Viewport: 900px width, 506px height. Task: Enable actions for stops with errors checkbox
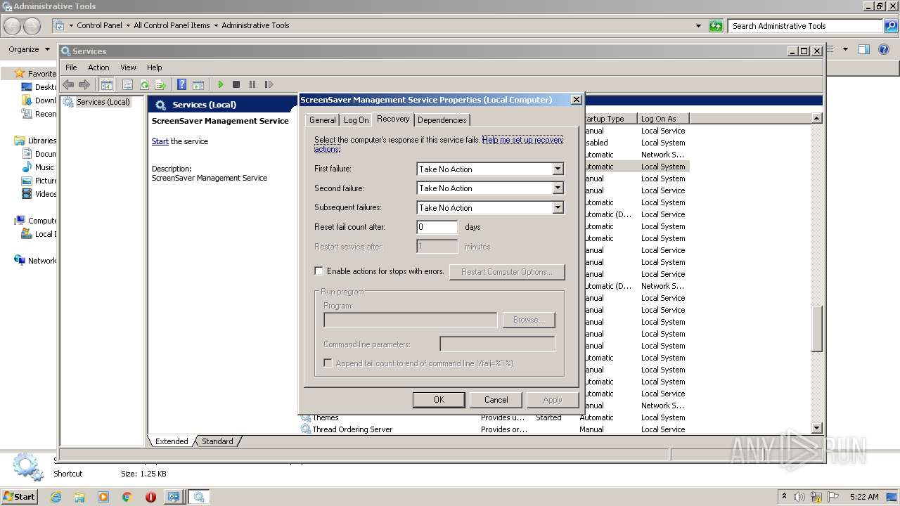319,271
